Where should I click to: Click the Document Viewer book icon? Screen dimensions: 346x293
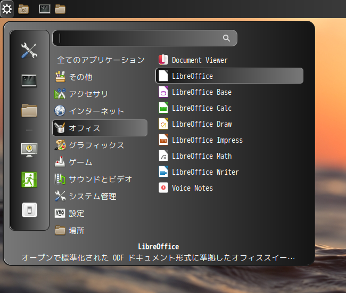[x=163, y=60]
